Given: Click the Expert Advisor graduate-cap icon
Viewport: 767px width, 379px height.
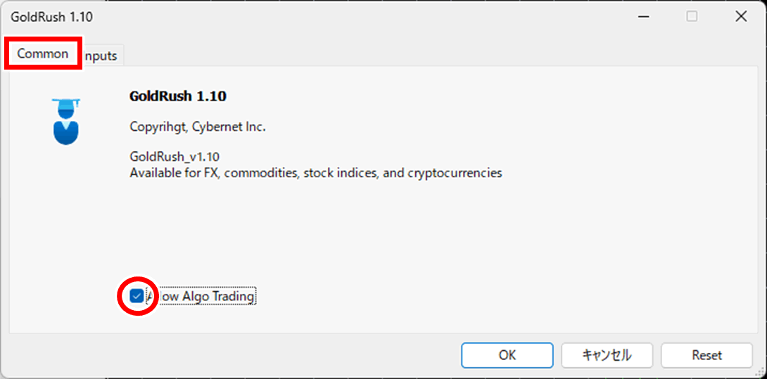Looking at the screenshot, I should point(65,121).
